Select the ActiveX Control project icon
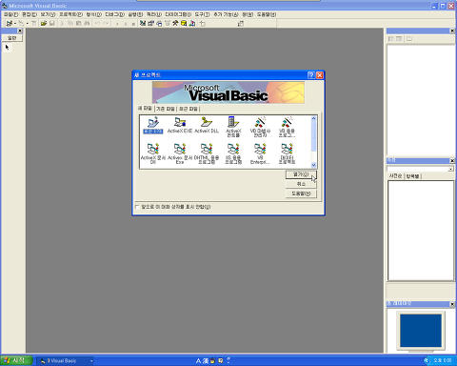This screenshot has height=366, width=457. (x=233, y=127)
